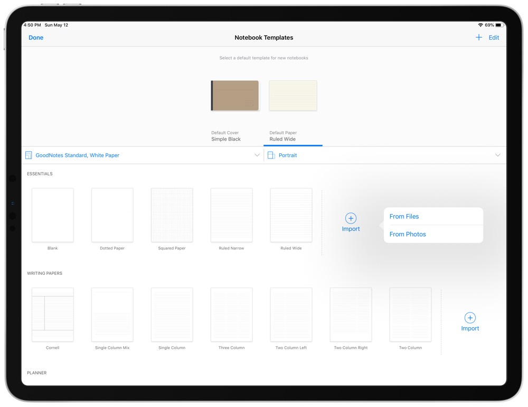Select the Squared Paper template

172,215
